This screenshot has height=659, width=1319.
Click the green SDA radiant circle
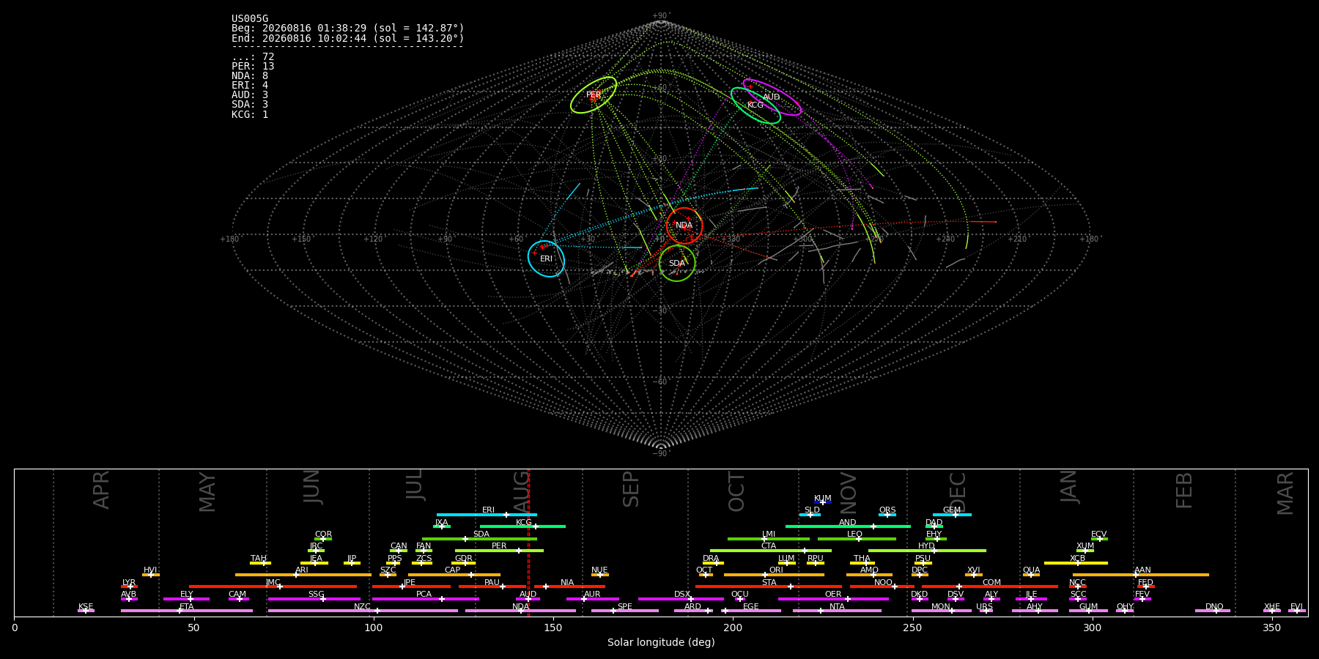pos(677,263)
